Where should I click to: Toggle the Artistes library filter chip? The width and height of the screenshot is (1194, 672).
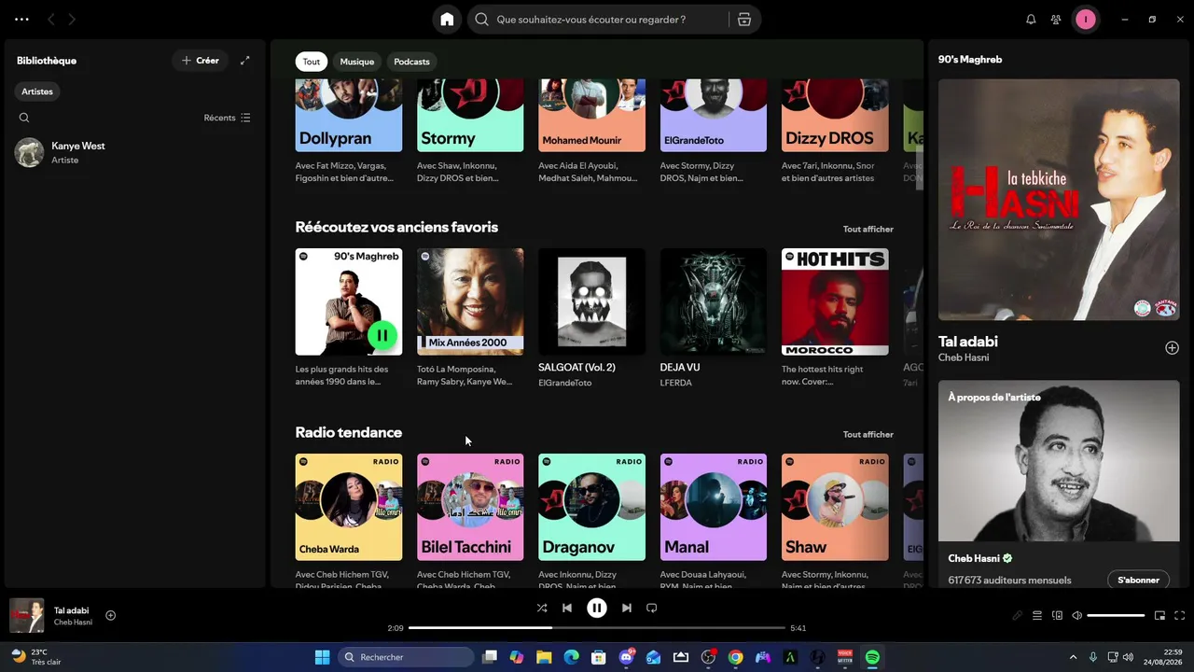click(x=37, y=91)
